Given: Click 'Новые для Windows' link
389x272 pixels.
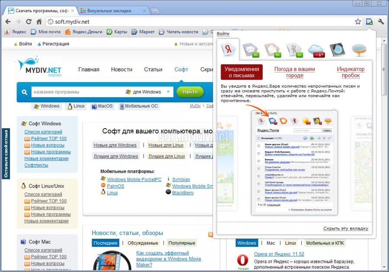Looking at the screenshot, I should tap(115, 145).
